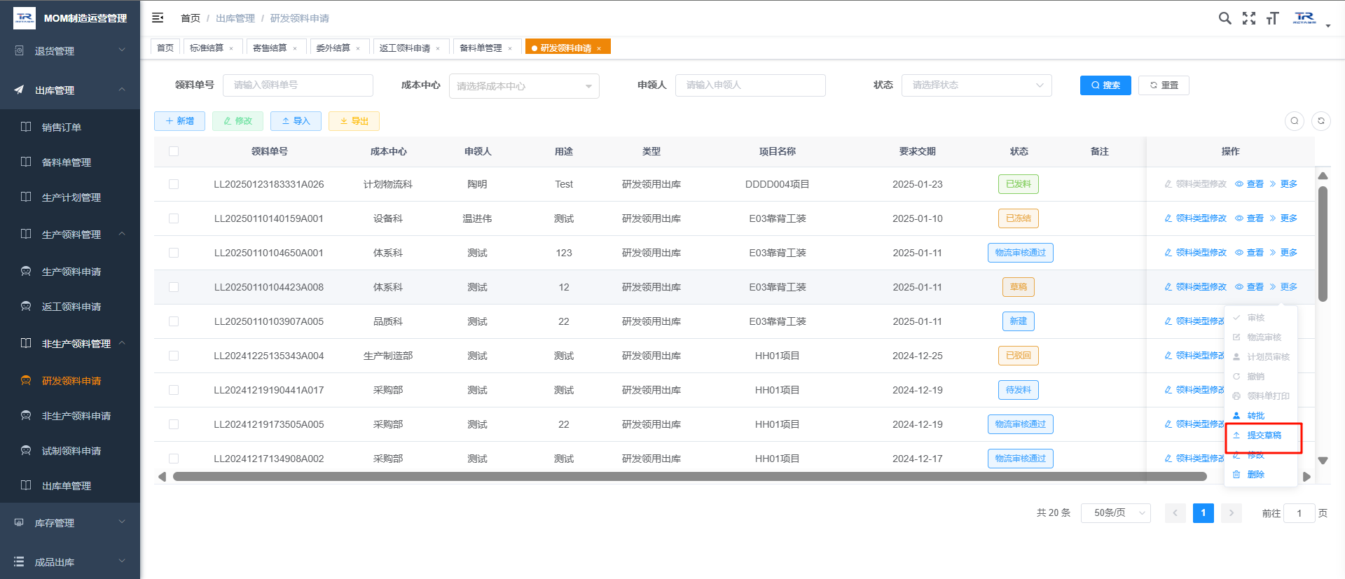Open 试制领料申请 in sidebar

pyautogui.click(x=70, y=451)
